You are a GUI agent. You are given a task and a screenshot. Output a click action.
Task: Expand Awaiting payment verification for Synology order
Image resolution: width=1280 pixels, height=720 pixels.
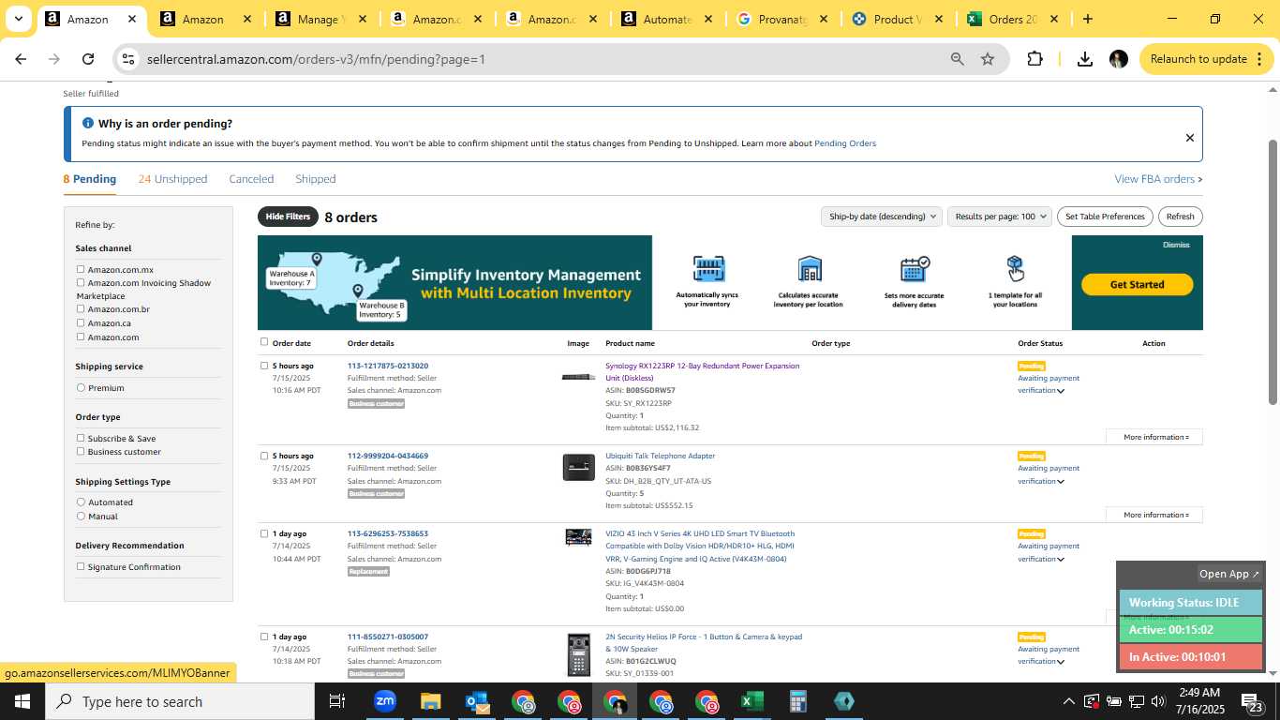1061,391
